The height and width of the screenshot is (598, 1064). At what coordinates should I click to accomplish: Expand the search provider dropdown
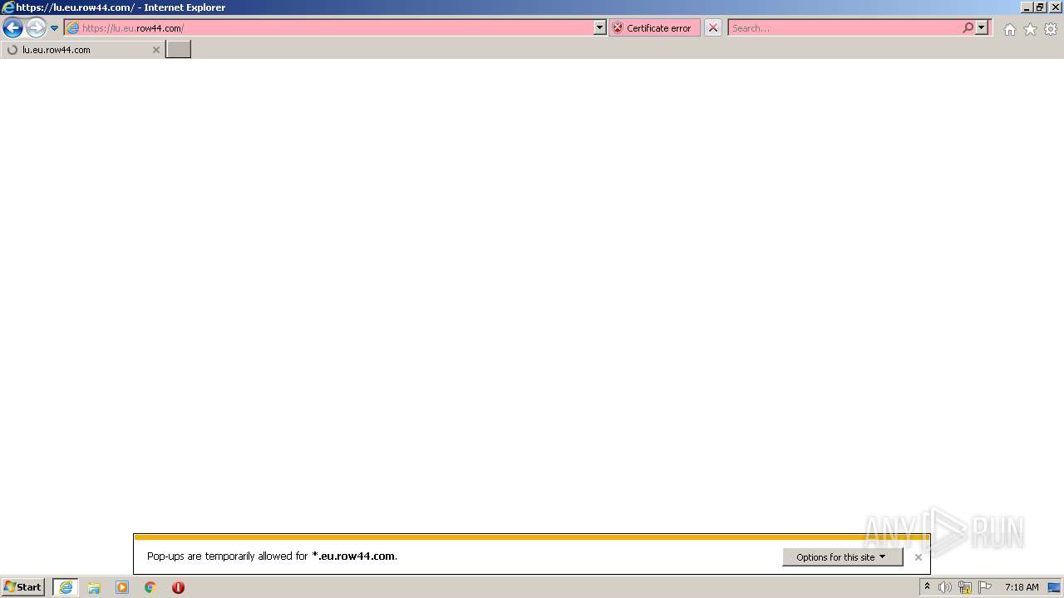[x=982, y=28]
